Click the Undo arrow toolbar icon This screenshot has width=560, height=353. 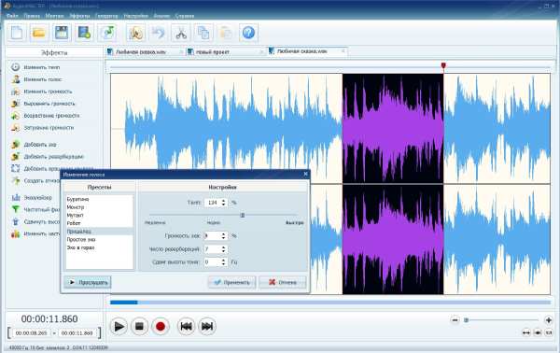(x=159, y=33)
